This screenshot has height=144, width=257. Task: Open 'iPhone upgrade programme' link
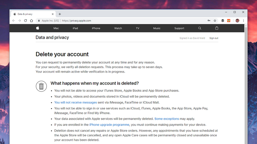tap(109, 125)
